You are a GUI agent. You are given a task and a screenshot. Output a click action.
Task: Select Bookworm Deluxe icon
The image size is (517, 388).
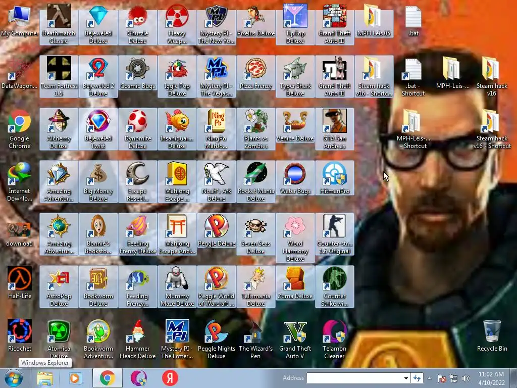(x=98, y=286)
